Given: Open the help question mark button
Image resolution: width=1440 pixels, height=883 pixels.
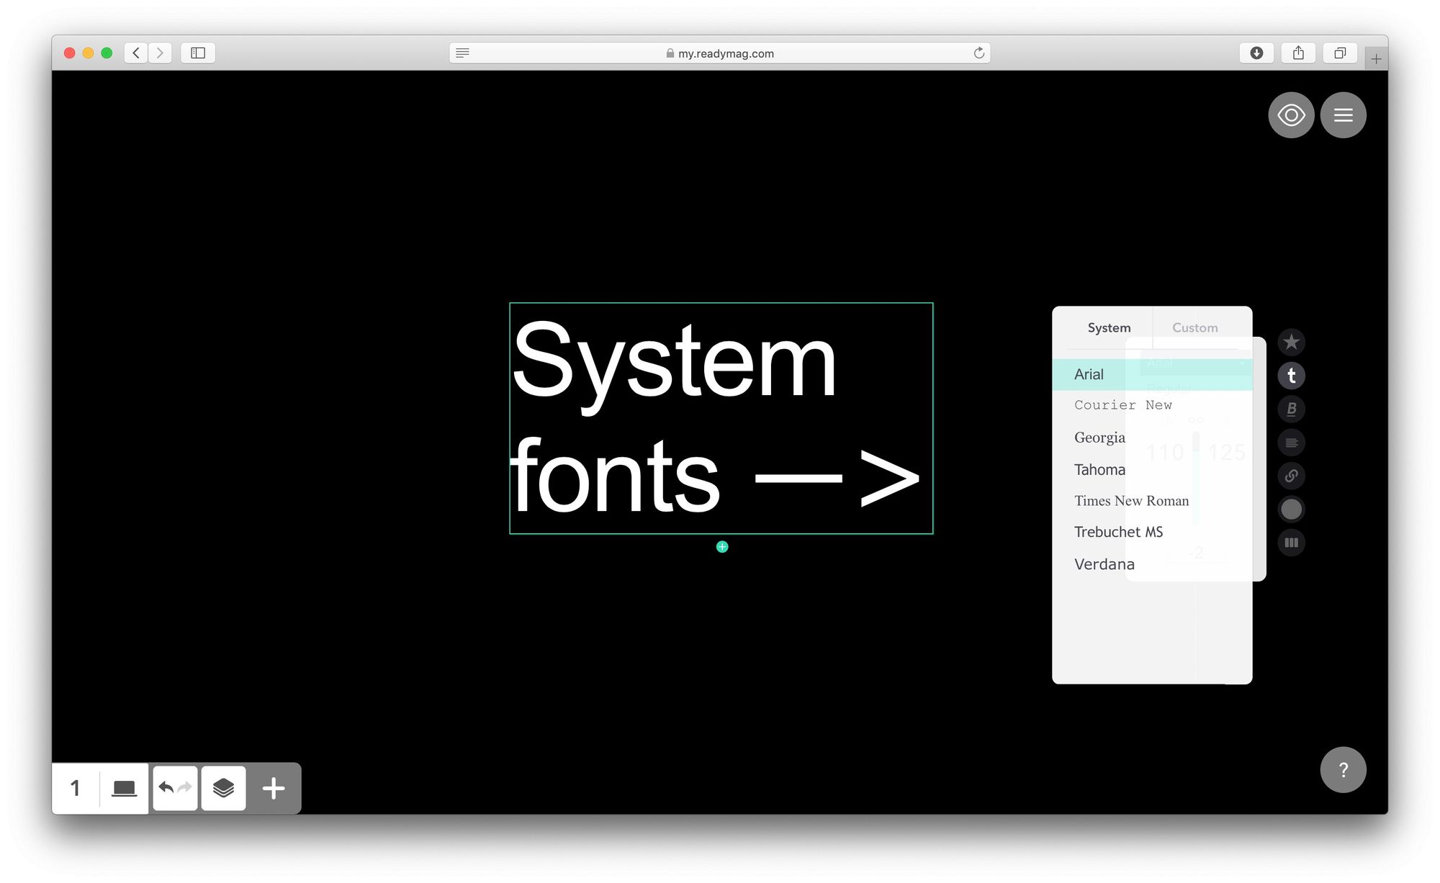Looking at the screenshot, I should click(x=1343, y=770).
